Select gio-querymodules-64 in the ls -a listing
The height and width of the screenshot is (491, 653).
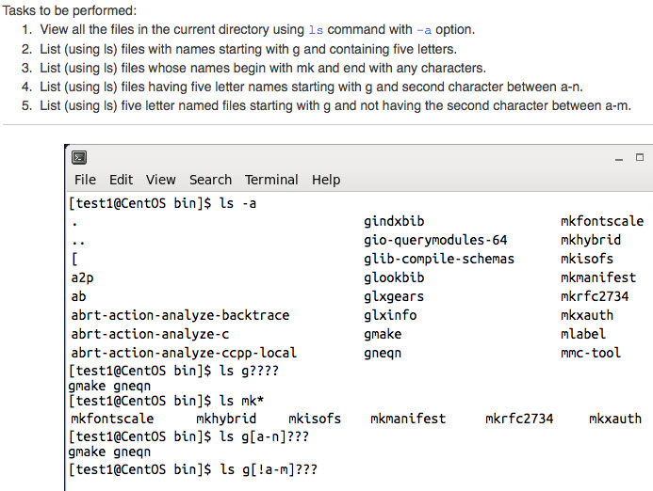click(x=435, y=240)
